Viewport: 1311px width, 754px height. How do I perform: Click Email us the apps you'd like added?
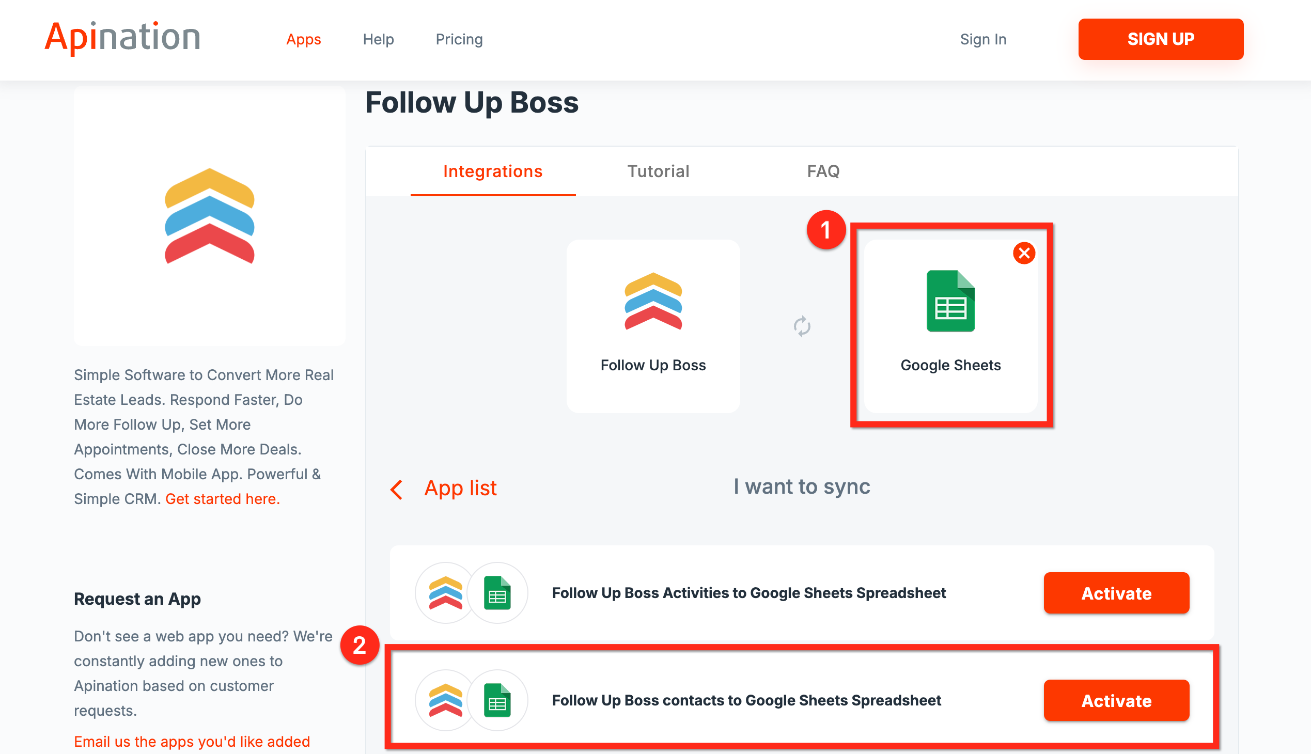[192, 742]
